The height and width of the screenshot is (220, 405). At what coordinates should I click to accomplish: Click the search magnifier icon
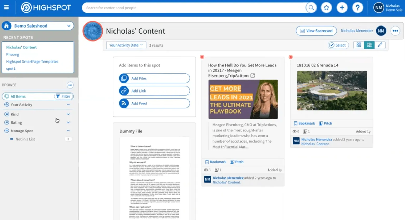click(x=311, y=8)
